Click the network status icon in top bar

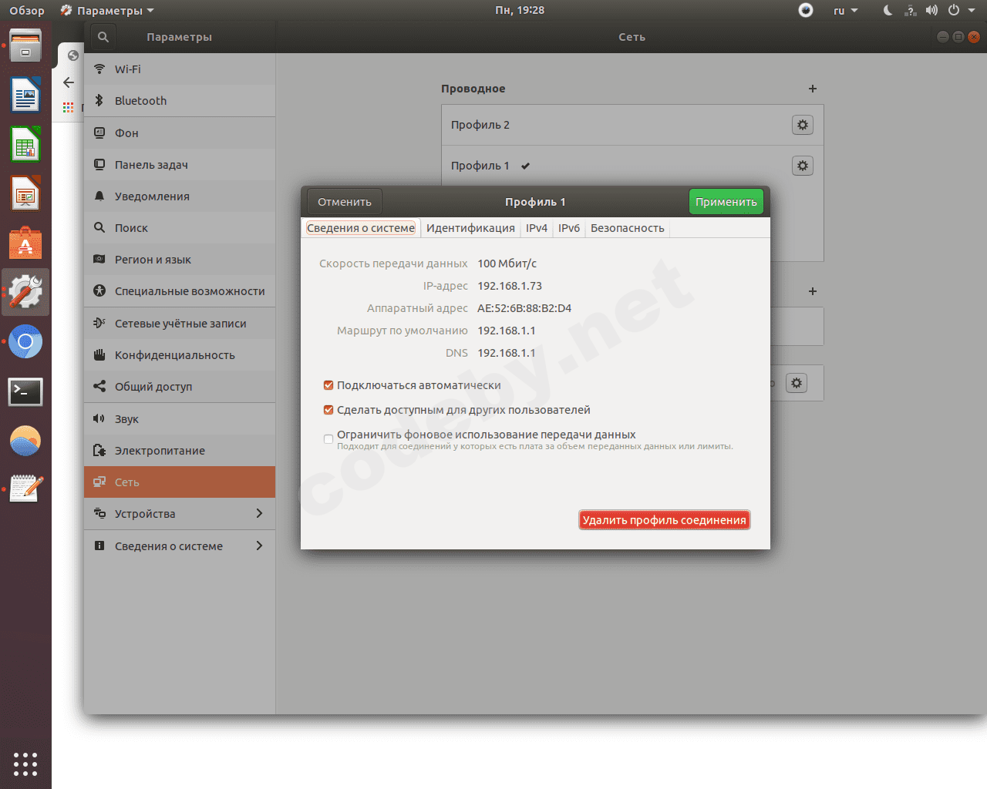pyautogui.click(x=910, y=11)
